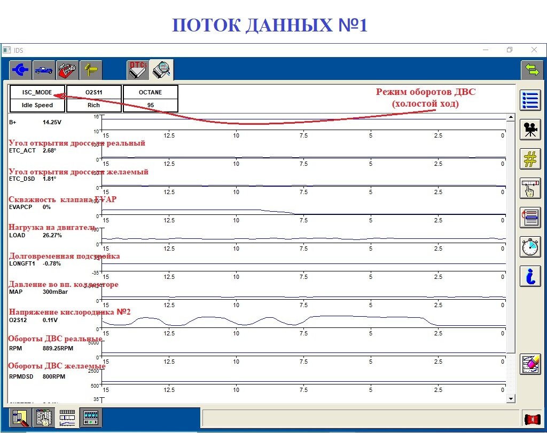This screenshot has width=547, height=433.
Task: Open the red toolbox icon
Action: tap(67, 70)
